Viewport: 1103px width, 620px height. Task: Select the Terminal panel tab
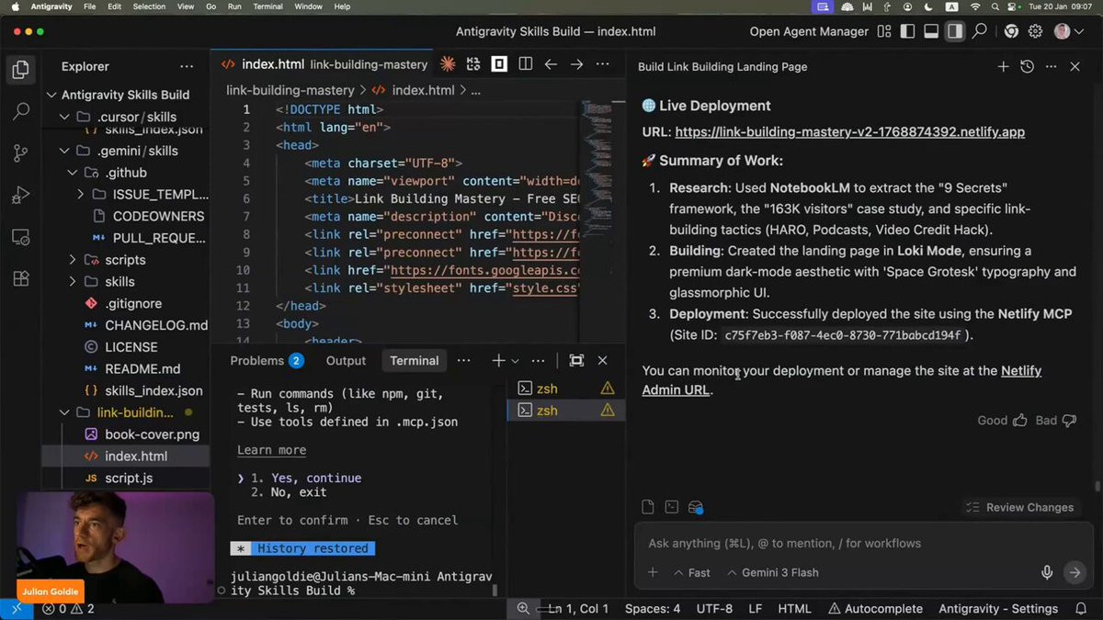click(414, 361)
